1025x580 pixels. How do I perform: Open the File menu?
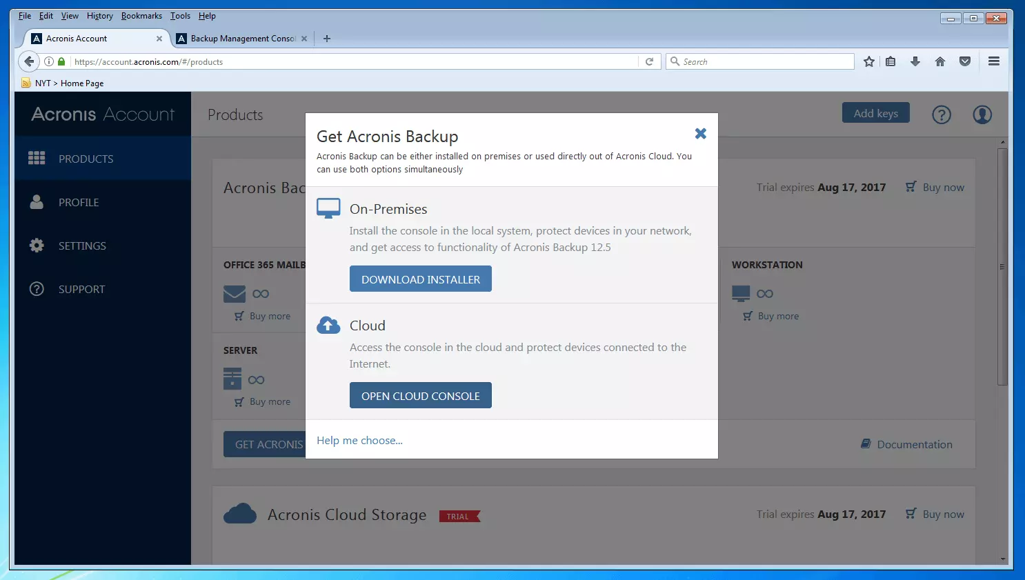(x=25, y=16)
